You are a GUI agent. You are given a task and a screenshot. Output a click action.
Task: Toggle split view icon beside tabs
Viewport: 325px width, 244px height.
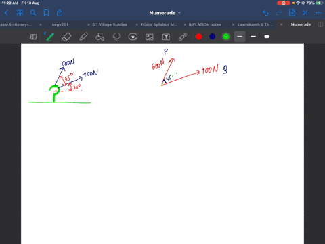(x=320, y=24)
